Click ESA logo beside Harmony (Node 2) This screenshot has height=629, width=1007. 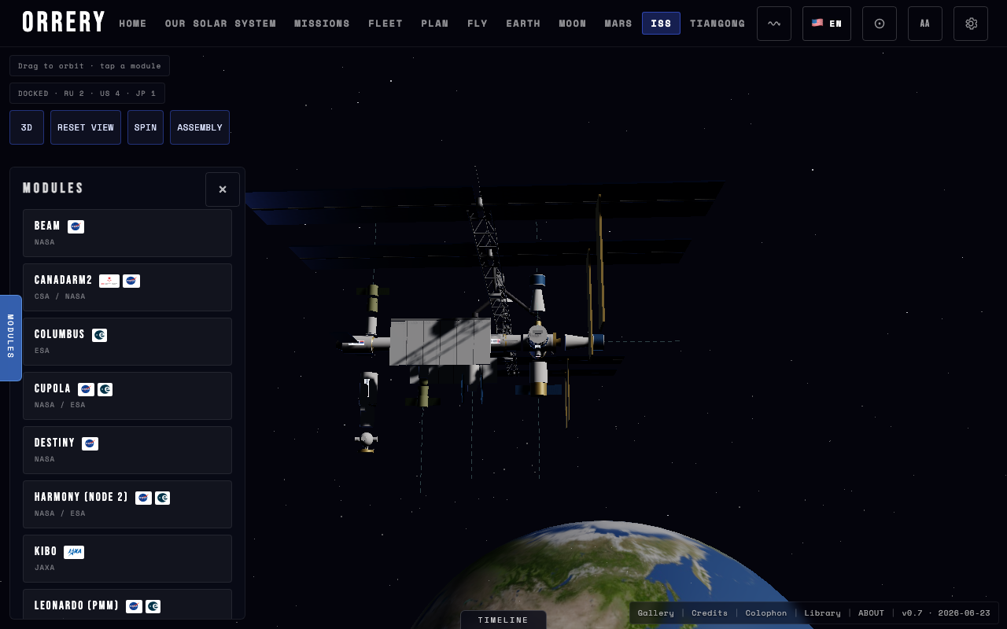tap(162, 498)
